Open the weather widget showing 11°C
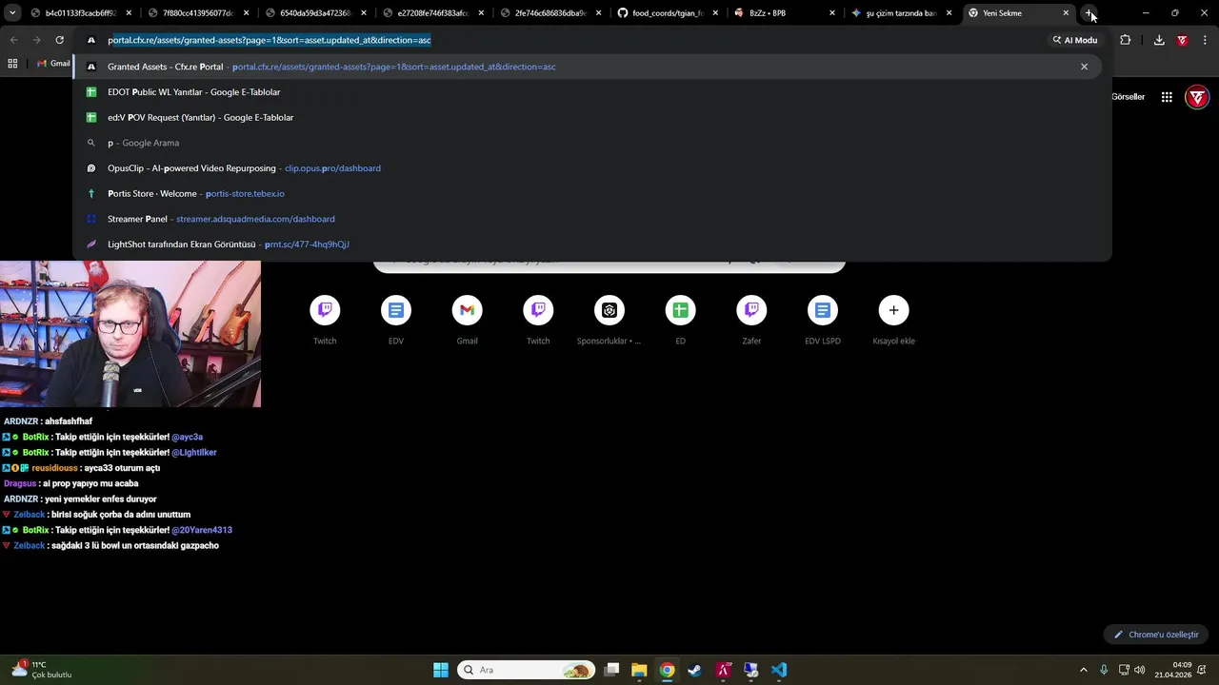Image resolution: width=1219 pixels, height=685 pixels. coord(41,670)
